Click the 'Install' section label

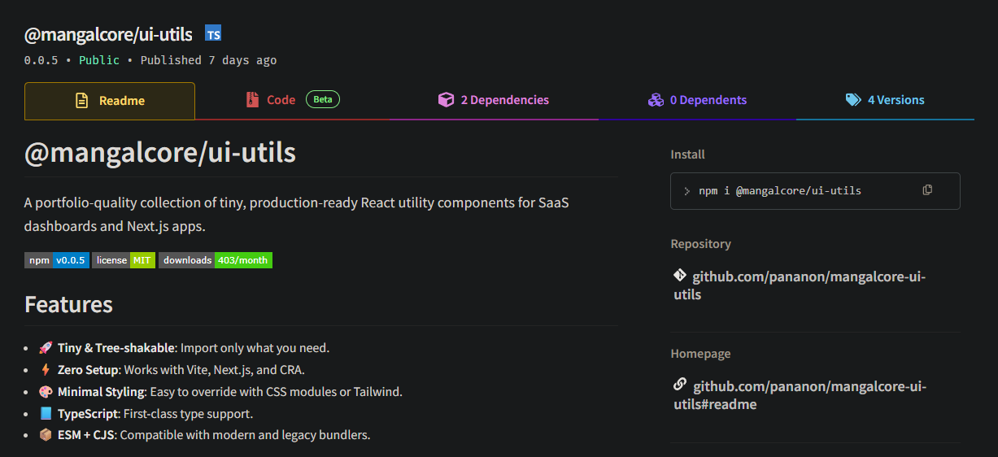[x=687, y=155]
